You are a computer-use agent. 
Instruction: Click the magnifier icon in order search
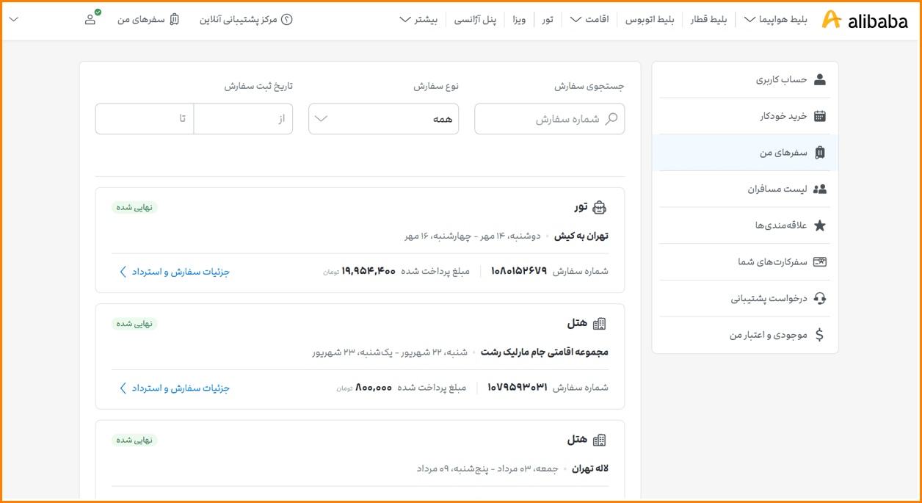click(611, 119)
